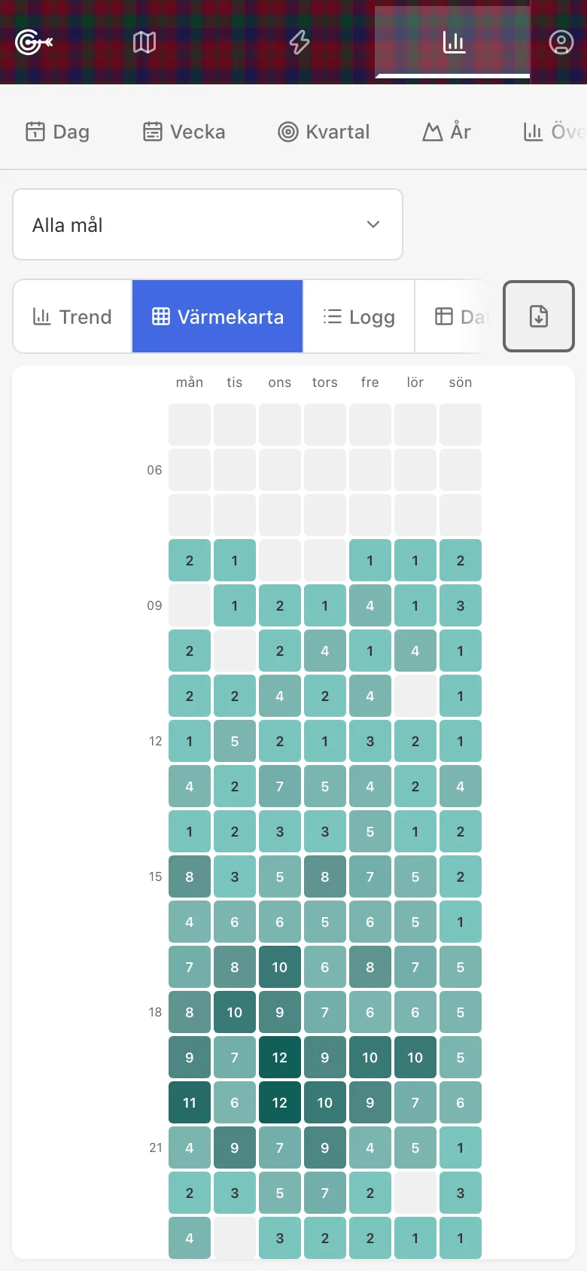
Task: Select the Trend view button
Action: pos(72,316)
